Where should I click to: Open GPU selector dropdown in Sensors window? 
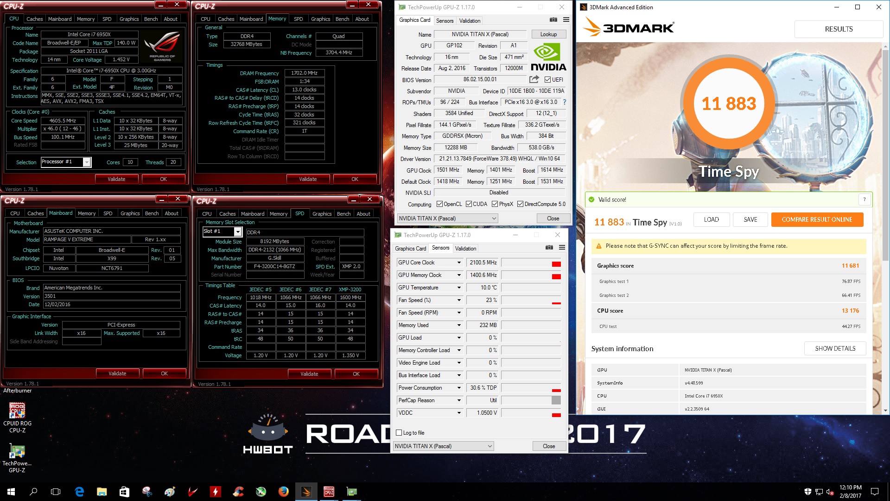tap(444, 446)
